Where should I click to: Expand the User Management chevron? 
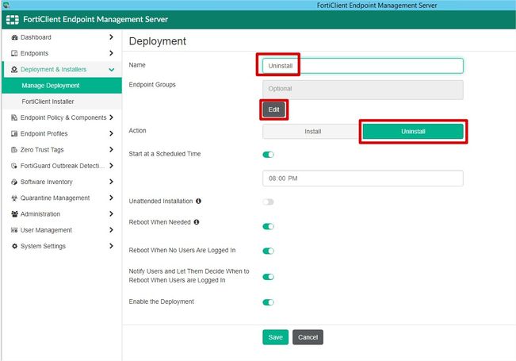111,230
